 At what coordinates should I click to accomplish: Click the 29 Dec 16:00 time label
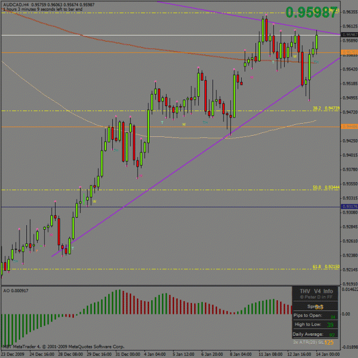(99, 354)
